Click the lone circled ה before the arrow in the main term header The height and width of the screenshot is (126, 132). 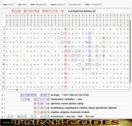[x=62, y=11]
